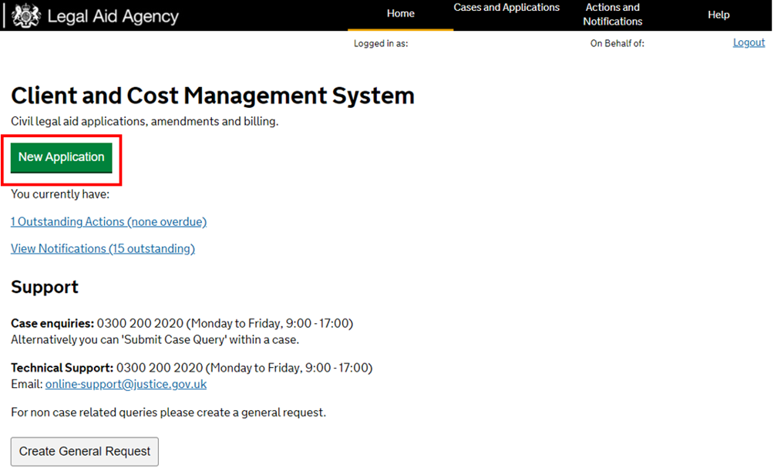Click the 'Logged in as:' label
The width and height of the screenshot is (774, 475).
coord(381,44)
